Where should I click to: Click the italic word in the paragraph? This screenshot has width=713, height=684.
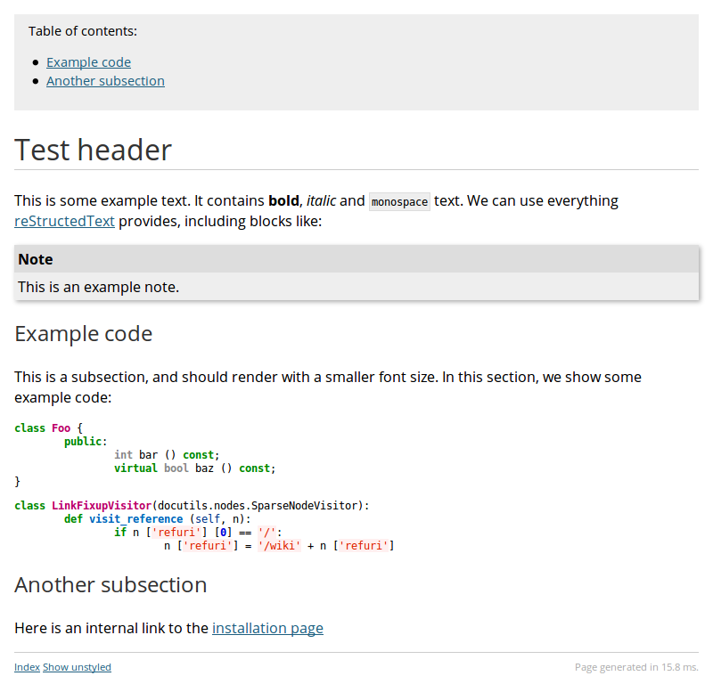321,200
